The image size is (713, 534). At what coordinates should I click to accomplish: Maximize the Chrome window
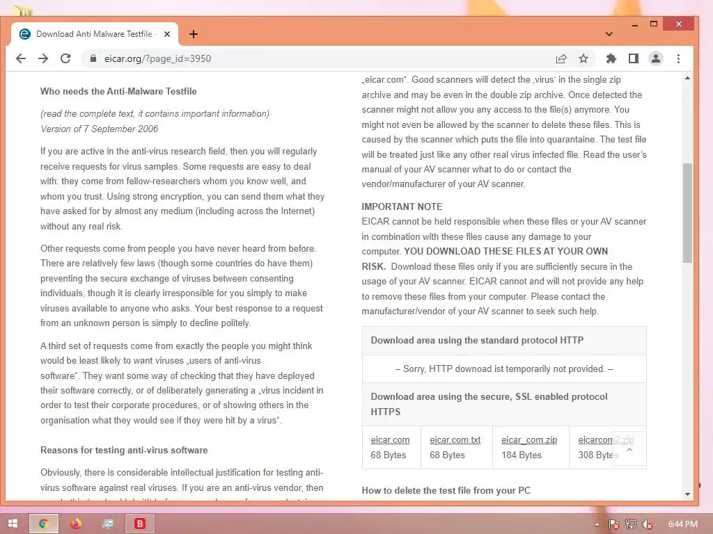click(654, 24)
